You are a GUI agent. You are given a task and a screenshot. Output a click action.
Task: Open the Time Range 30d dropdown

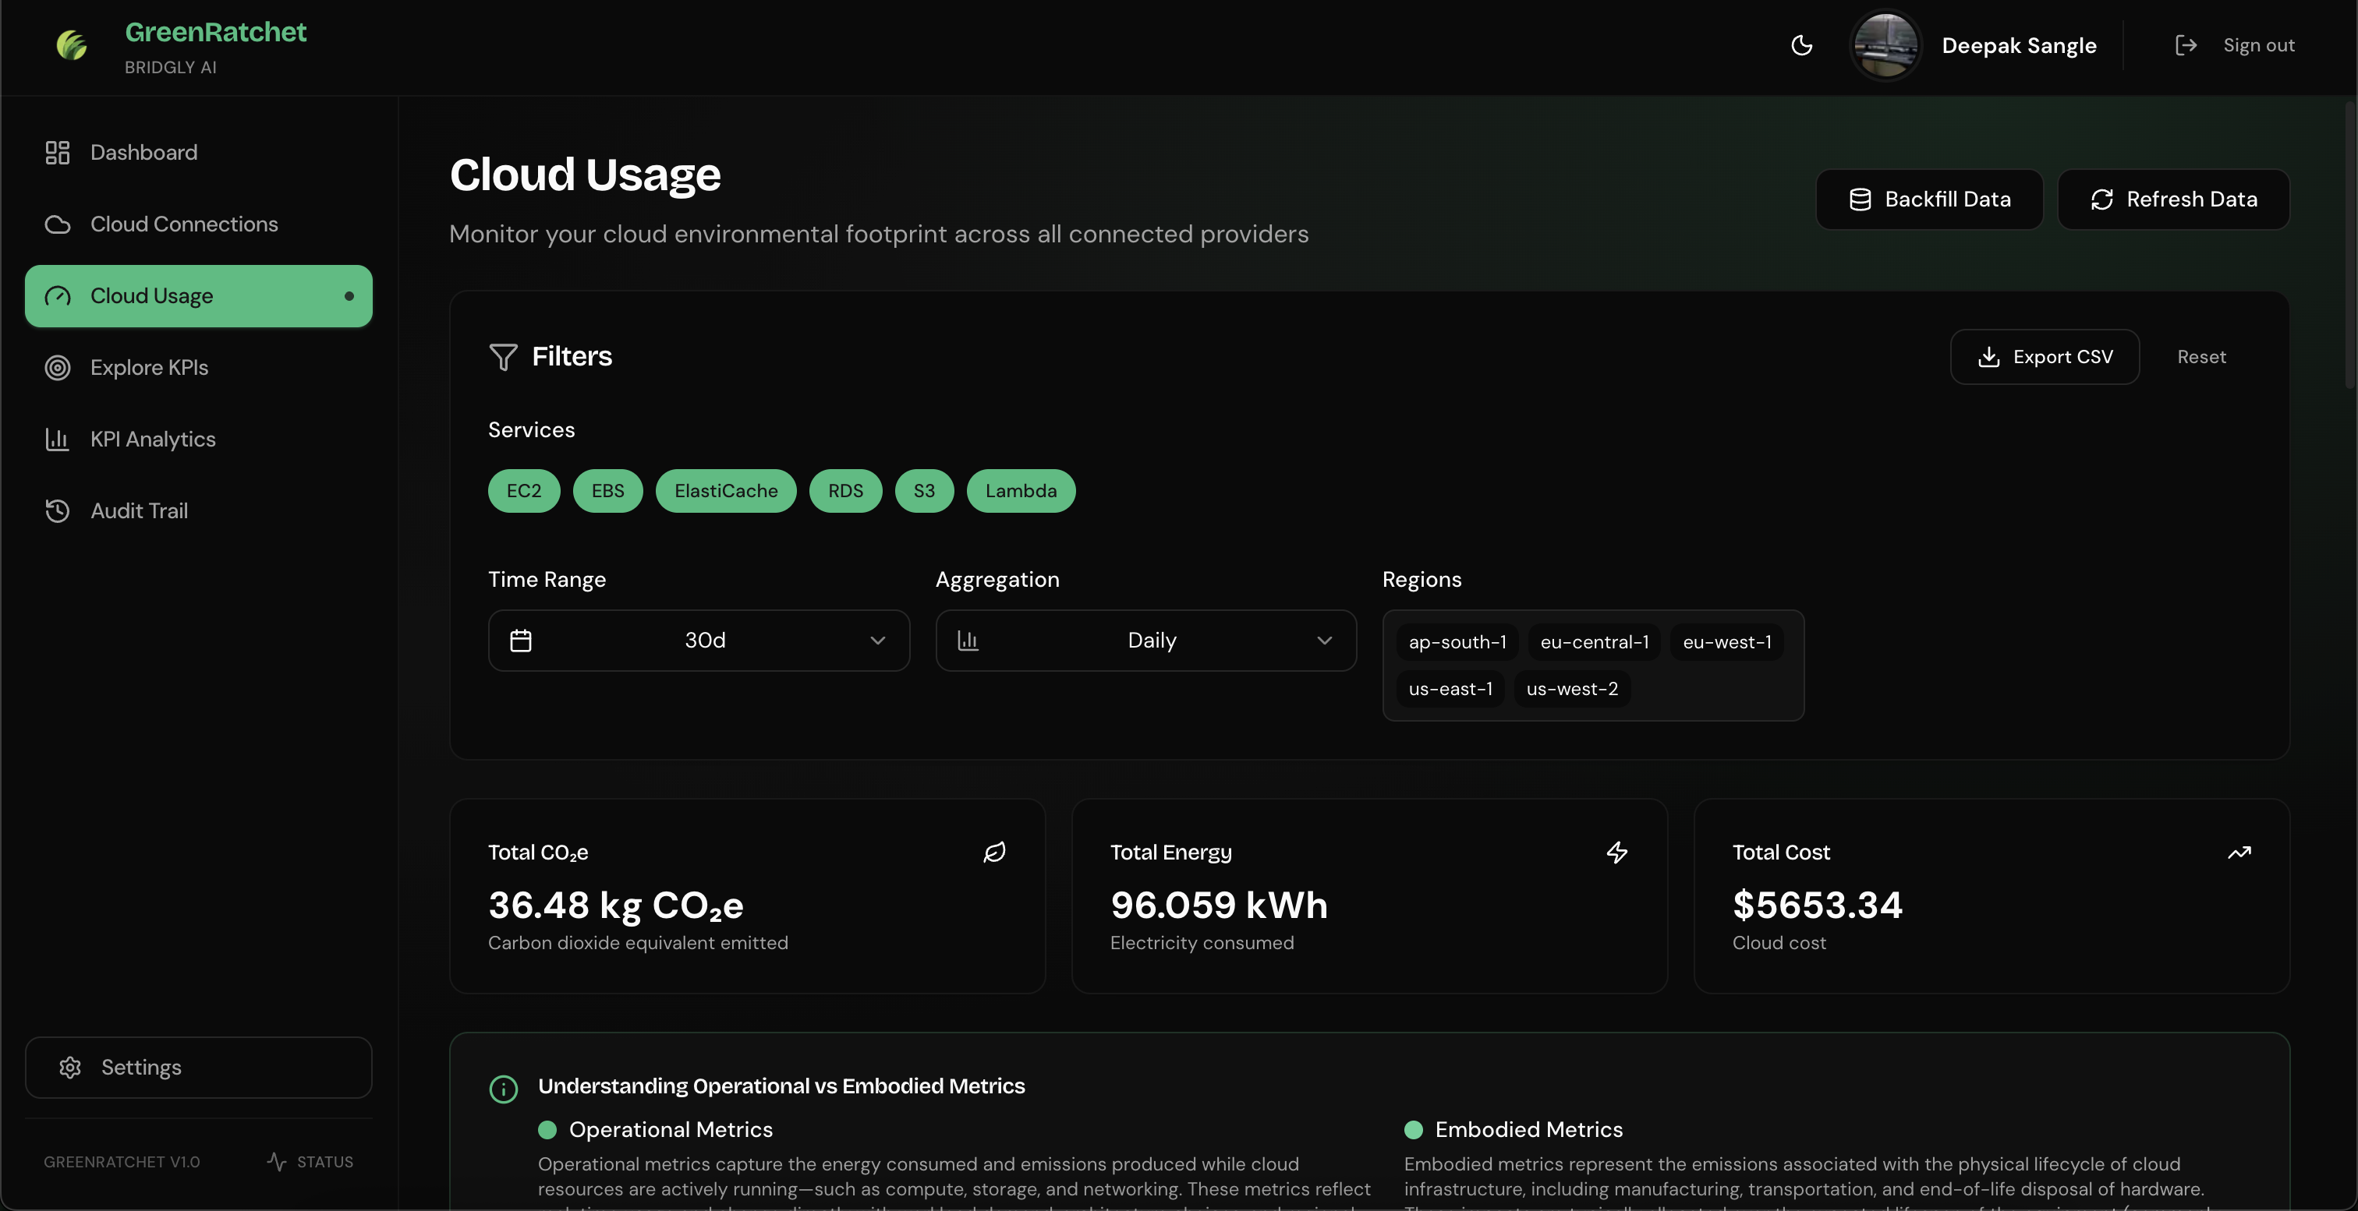coord(699,641)
